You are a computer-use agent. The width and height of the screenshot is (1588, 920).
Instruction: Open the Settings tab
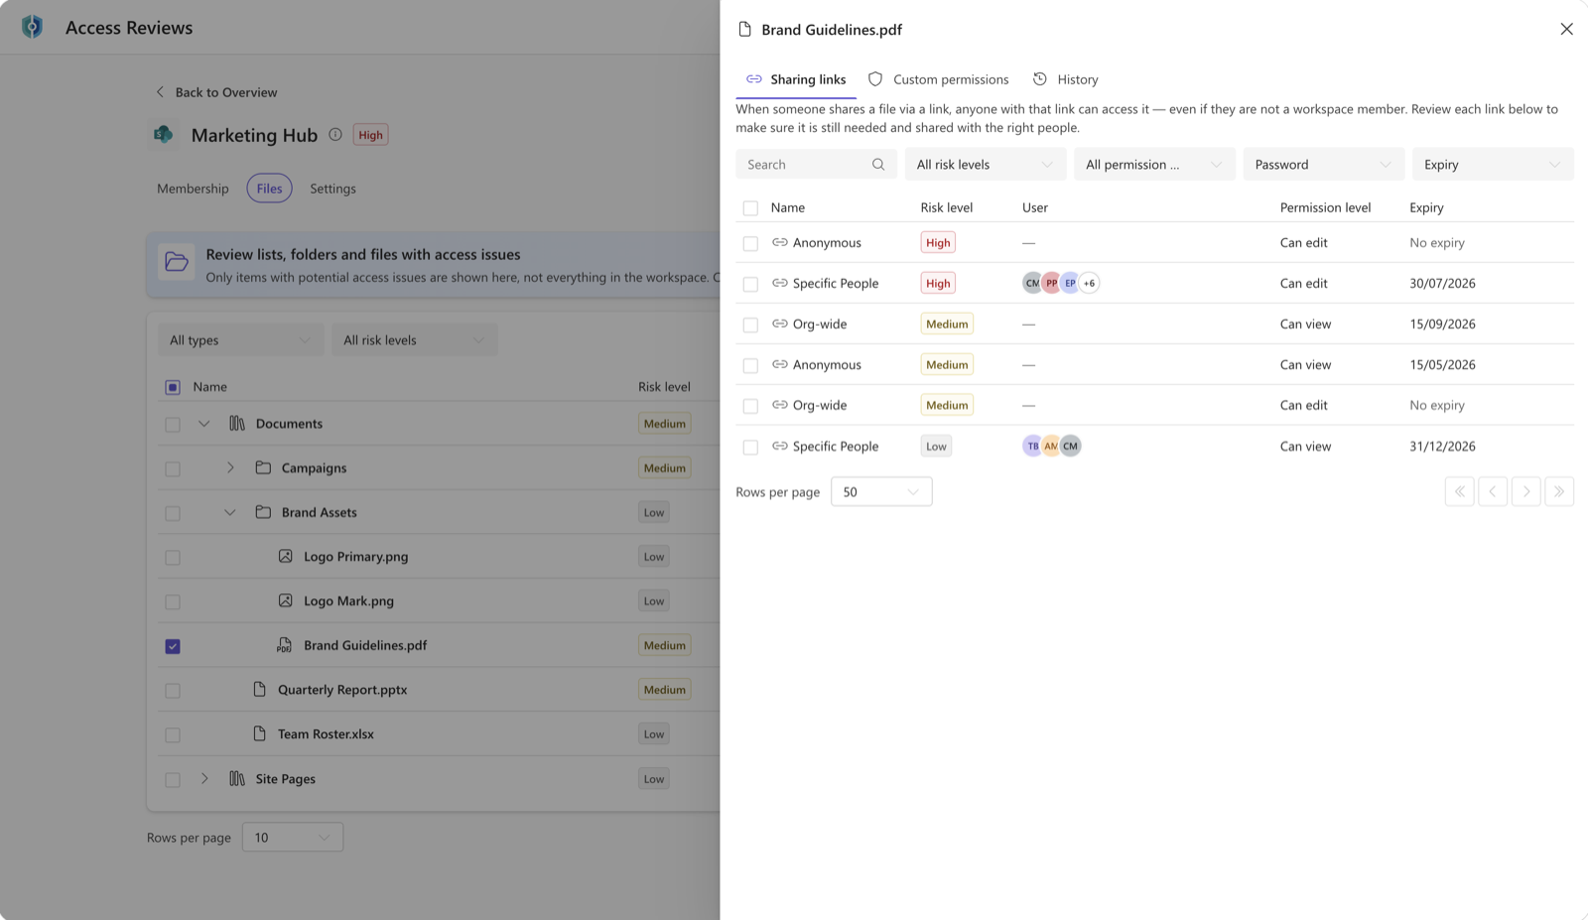click(332, 189)
